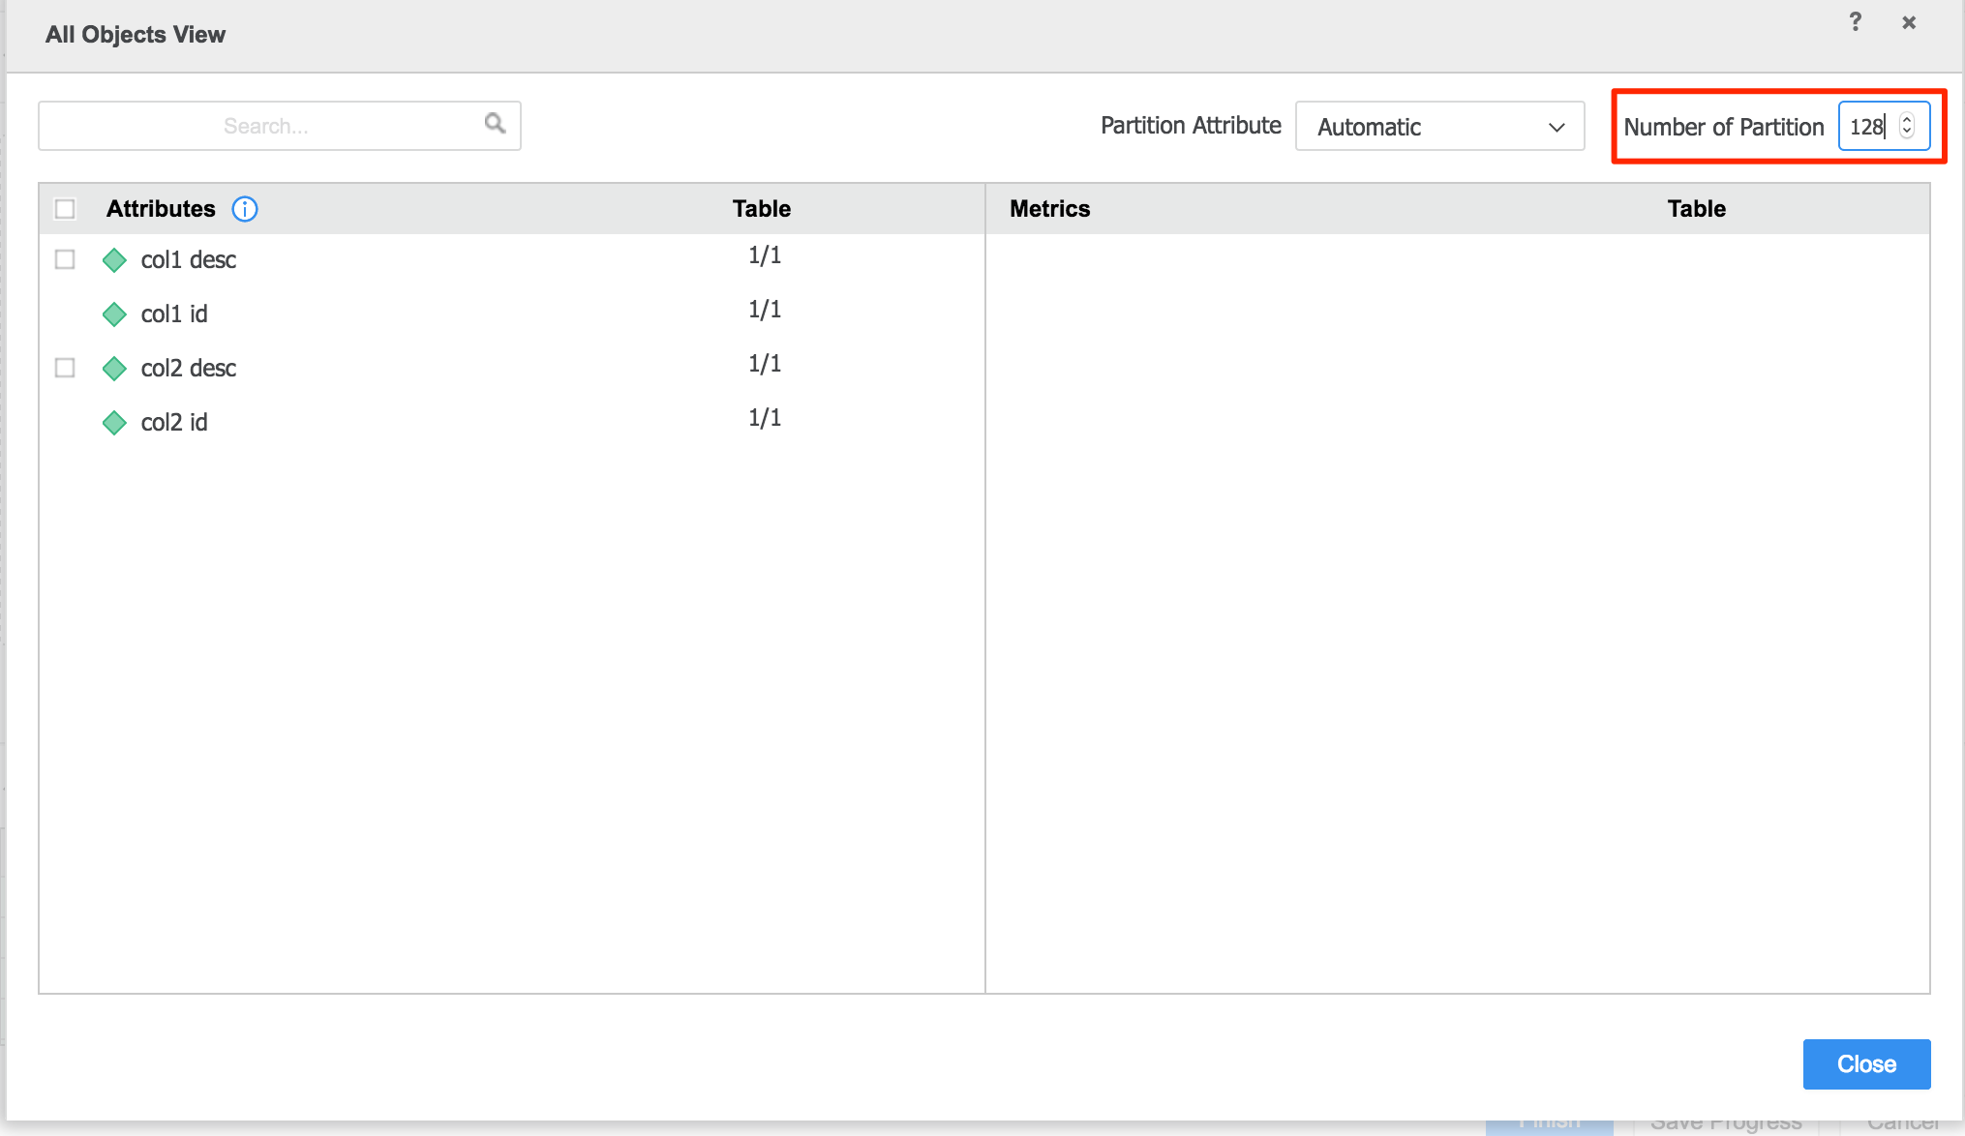Click the Number of Partition stepper arrows
Image resolution: width=1965 pixels, height=1136 pixels.
(1907, 126)
